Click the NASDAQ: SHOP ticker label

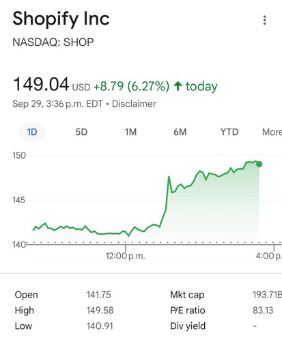coord(53,42)
